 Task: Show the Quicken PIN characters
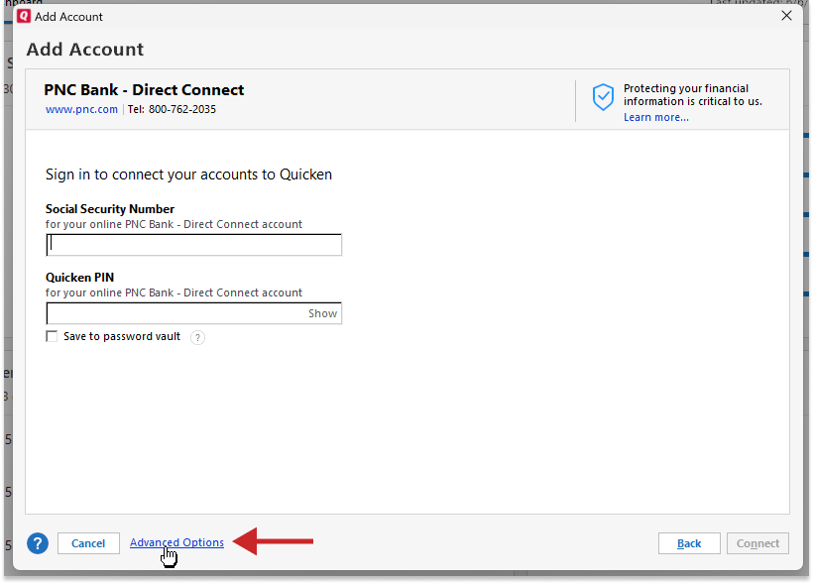pyautogui.click(x=322, y=313)
